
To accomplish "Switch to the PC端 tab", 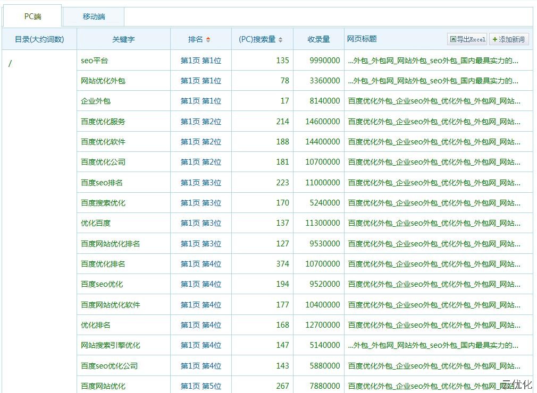I will tap(32, 16).
